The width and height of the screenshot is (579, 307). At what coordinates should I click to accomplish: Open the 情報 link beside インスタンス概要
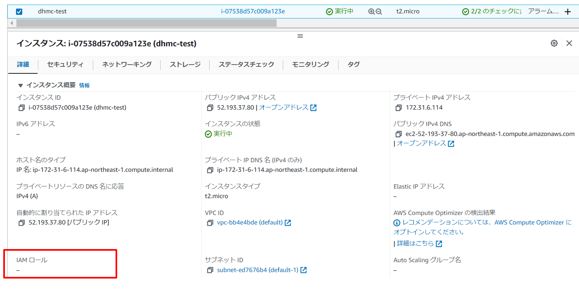pos(84,85)
